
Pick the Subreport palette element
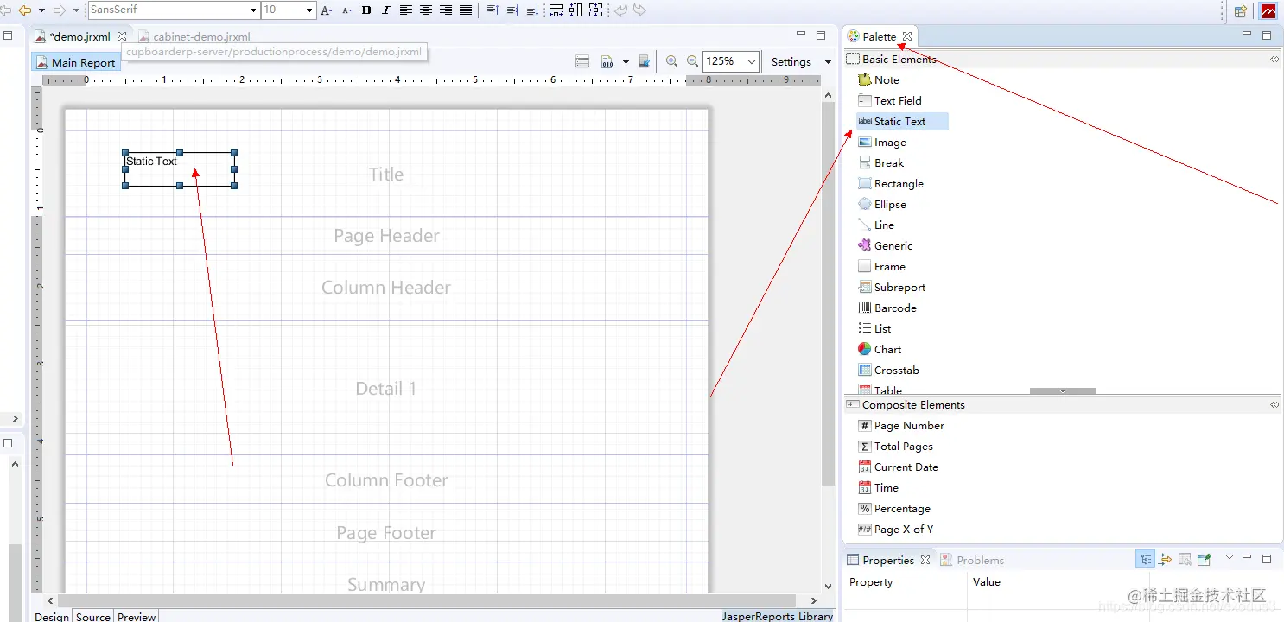[892, 288]
